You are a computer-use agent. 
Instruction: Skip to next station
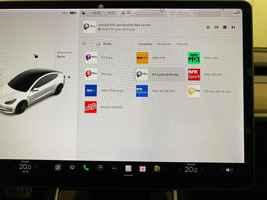[233, 27]
